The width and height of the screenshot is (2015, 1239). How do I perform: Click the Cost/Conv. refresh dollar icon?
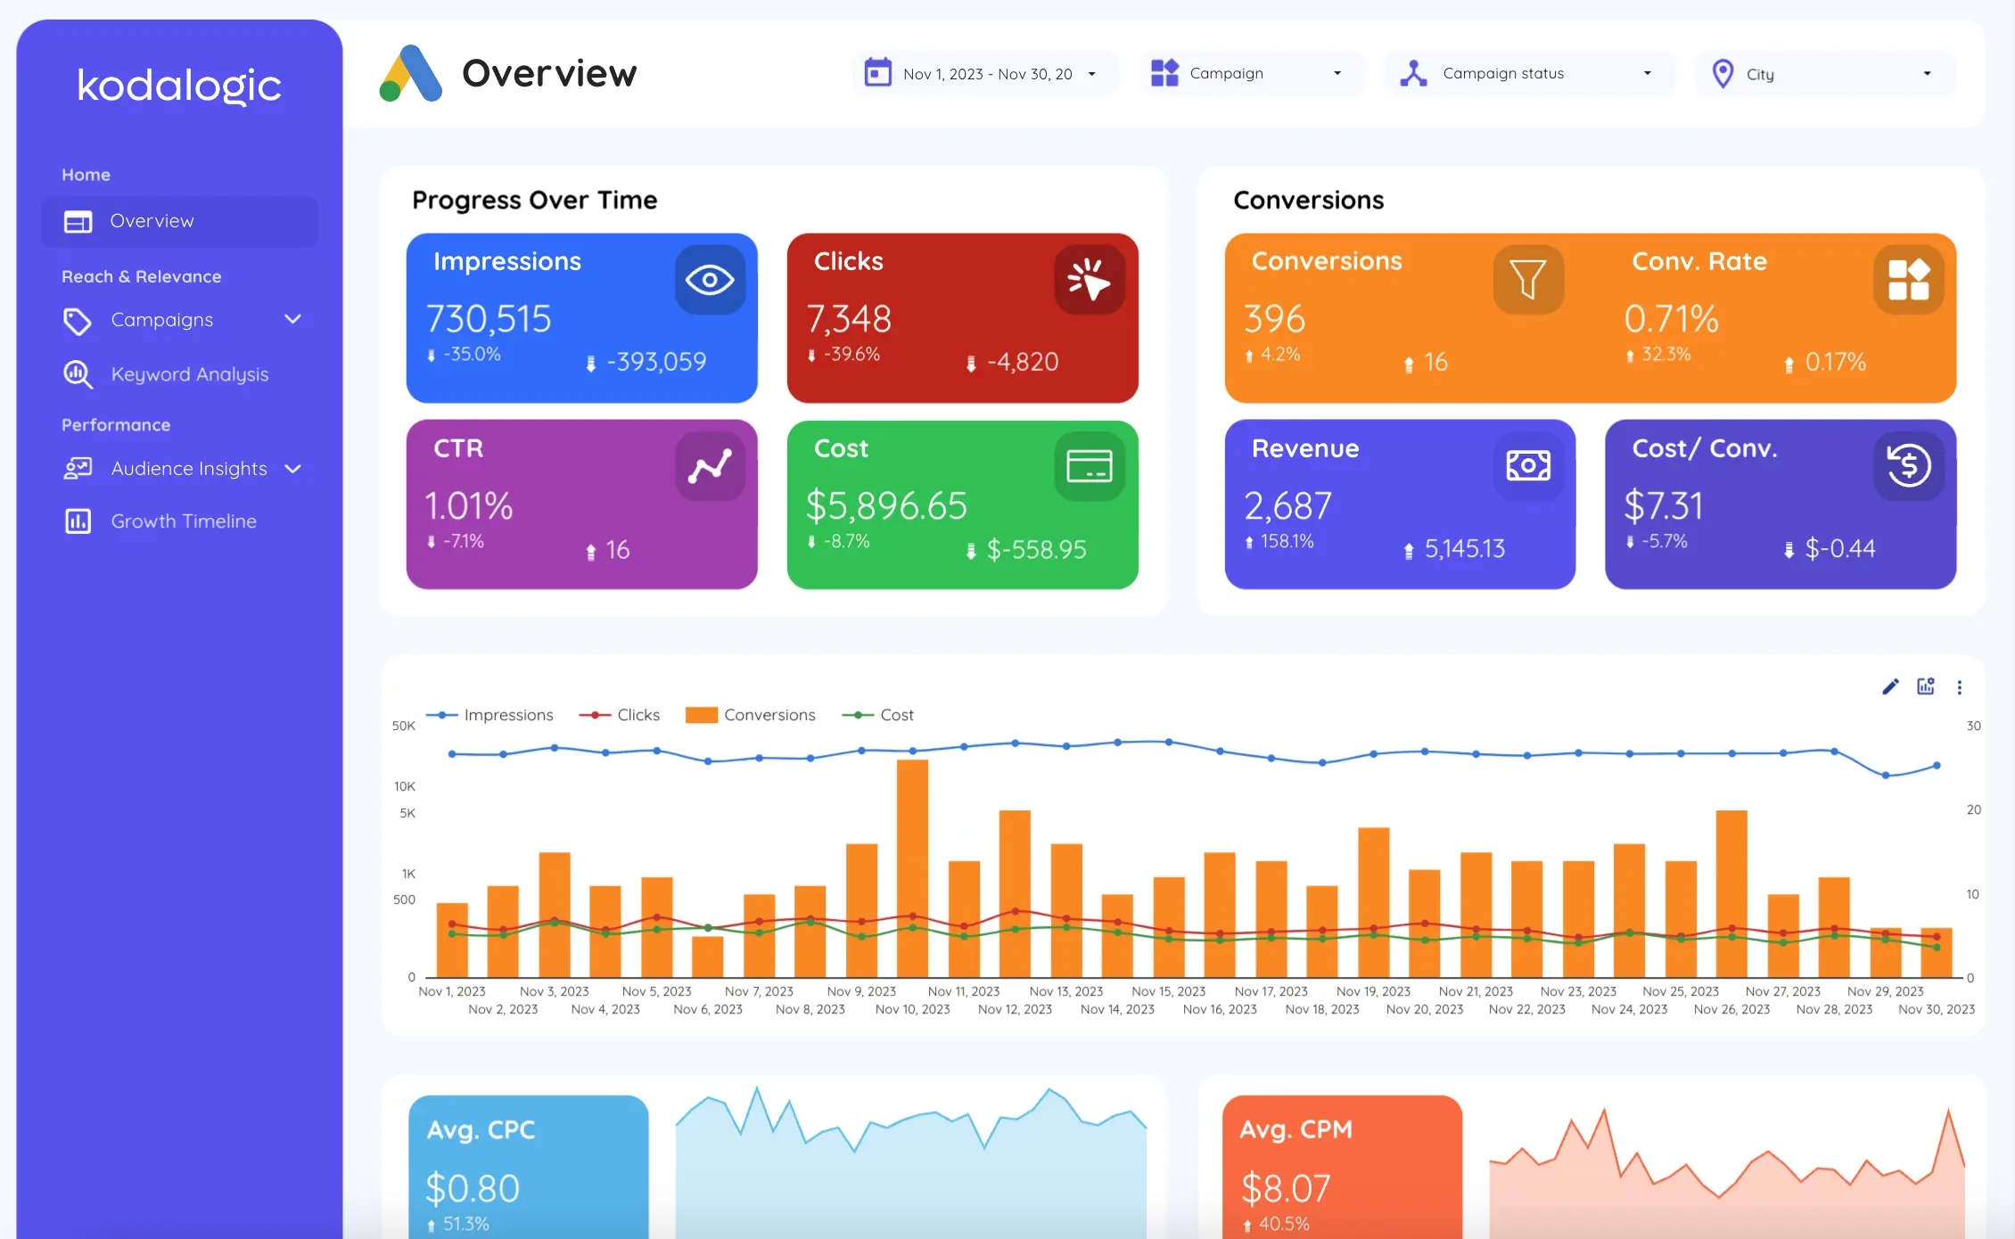pyautogui.click(x=1905, y=468)
